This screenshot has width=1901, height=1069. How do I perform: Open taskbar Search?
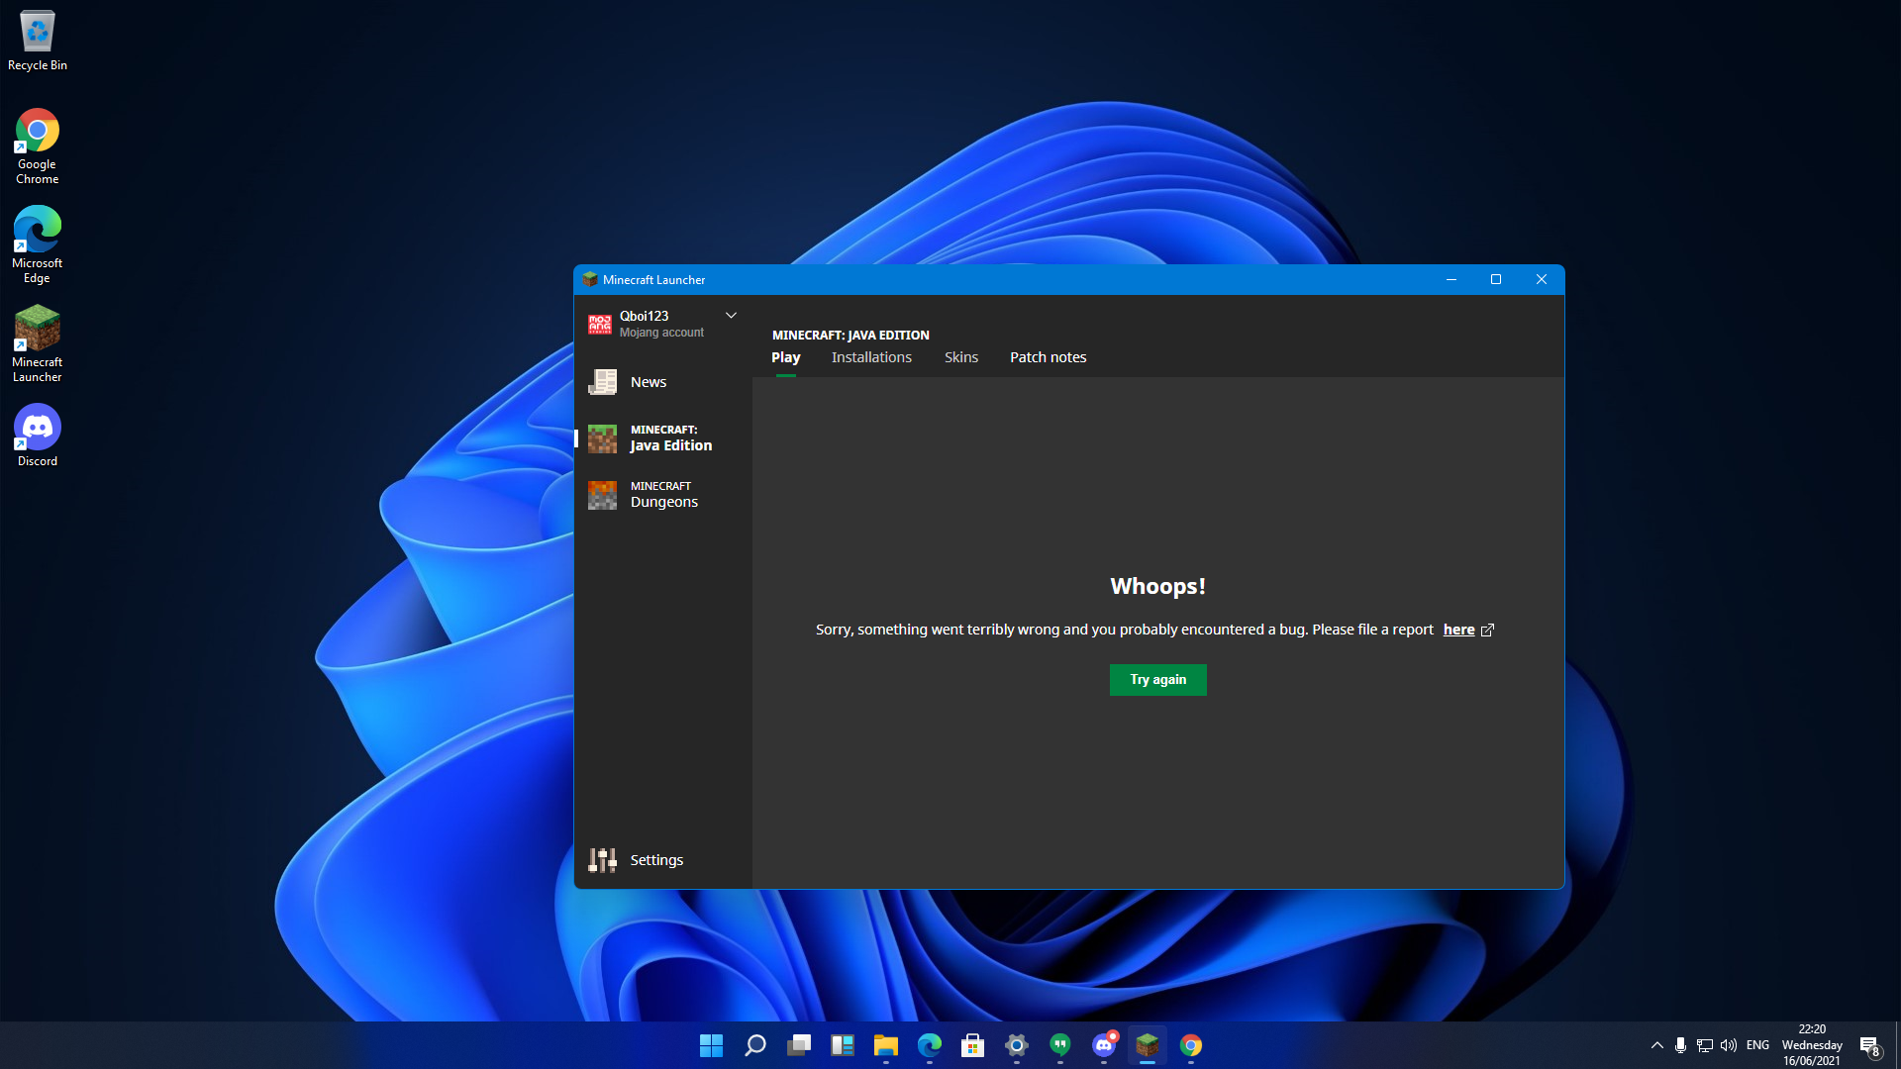pos(754,1045)
